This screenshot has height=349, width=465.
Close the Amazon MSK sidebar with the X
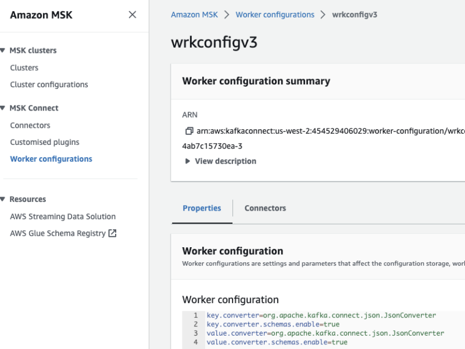[x=132, y=15]
